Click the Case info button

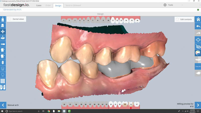point(198,66)
